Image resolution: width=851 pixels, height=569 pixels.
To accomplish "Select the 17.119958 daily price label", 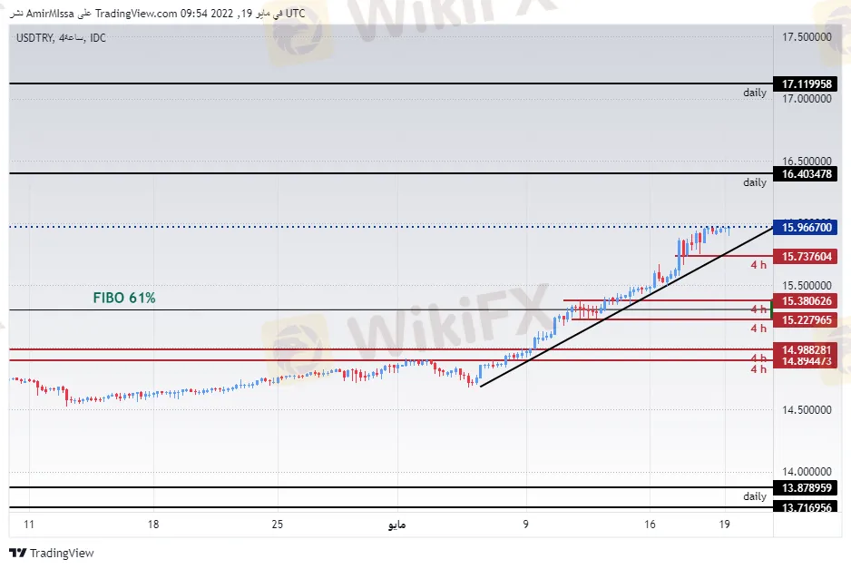I will [x=806, y=83].
